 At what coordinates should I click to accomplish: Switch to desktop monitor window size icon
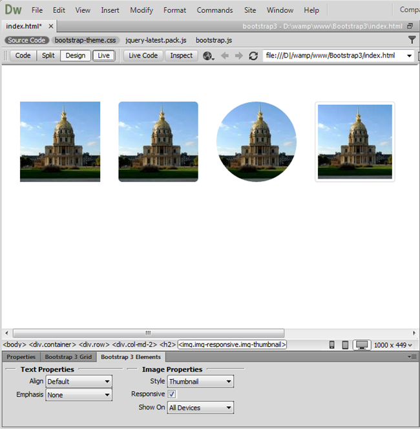pos(362,345)
